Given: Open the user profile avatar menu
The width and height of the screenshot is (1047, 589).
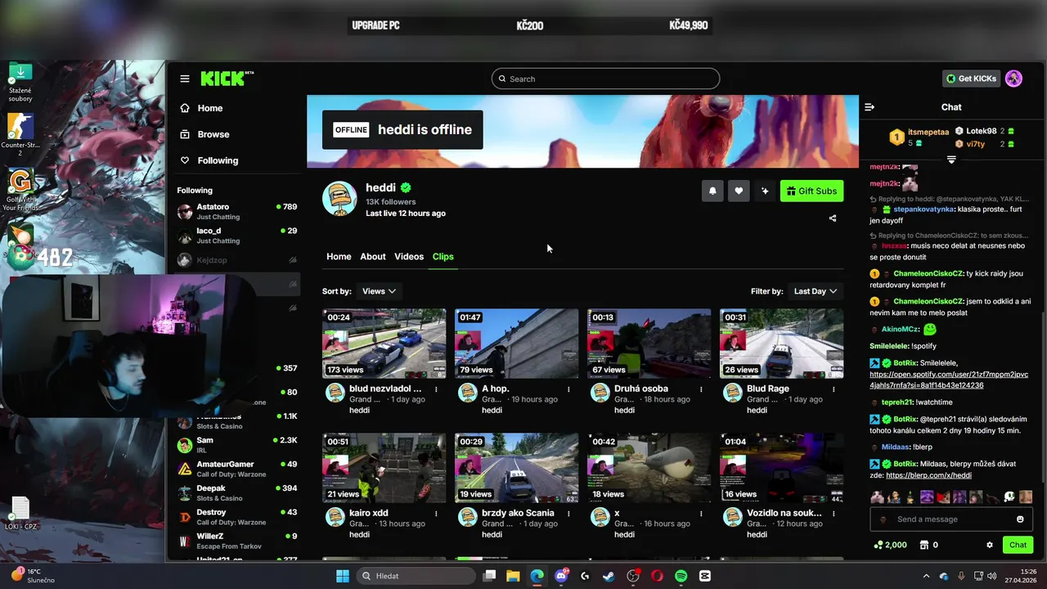Looking at the screenshot, I should [x=1013, y=79].
